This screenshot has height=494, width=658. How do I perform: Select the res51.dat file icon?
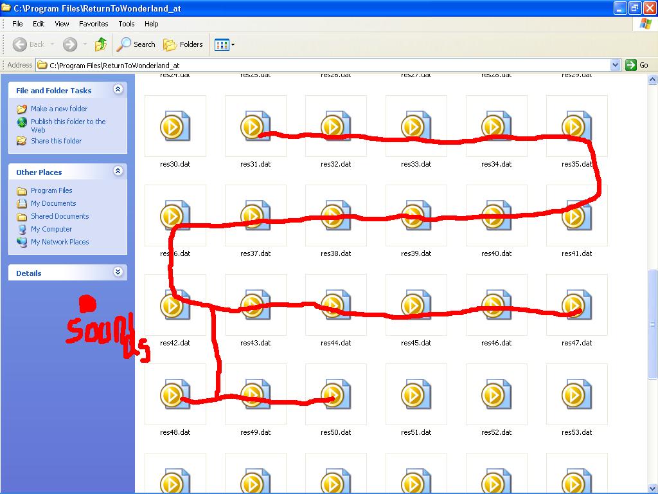tap(416, 395)
